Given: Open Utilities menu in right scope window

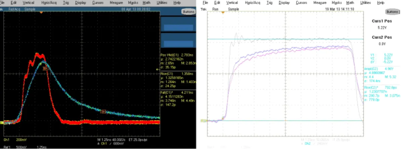Looking at the screenshot, I should [x=365, y=3].
